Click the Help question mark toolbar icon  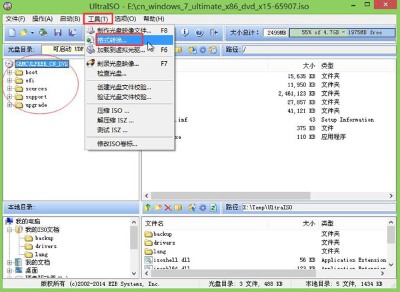tap(199, 33)
